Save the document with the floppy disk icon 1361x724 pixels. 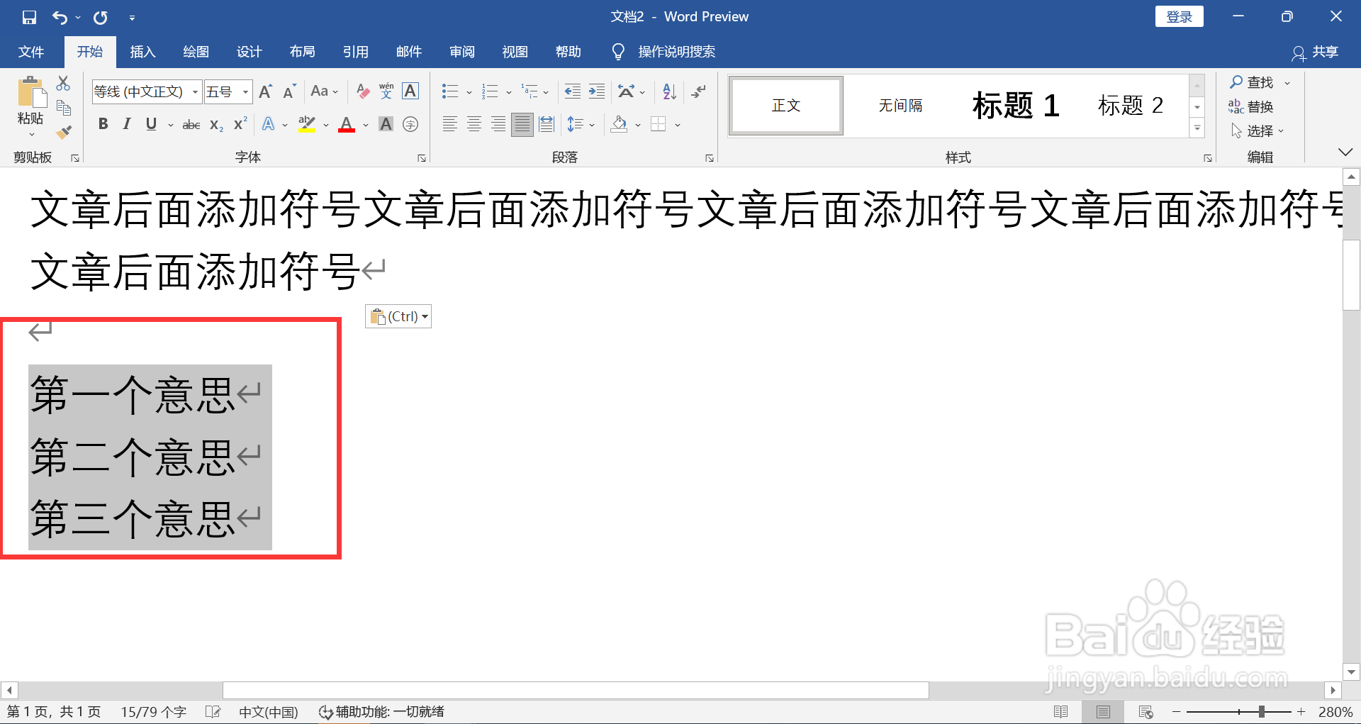click(x=29, y=17)
